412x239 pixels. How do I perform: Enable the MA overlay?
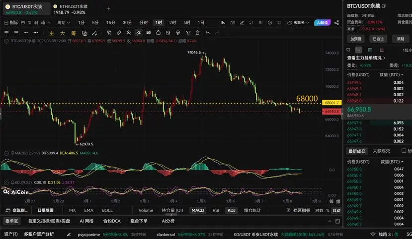point(72,210)
